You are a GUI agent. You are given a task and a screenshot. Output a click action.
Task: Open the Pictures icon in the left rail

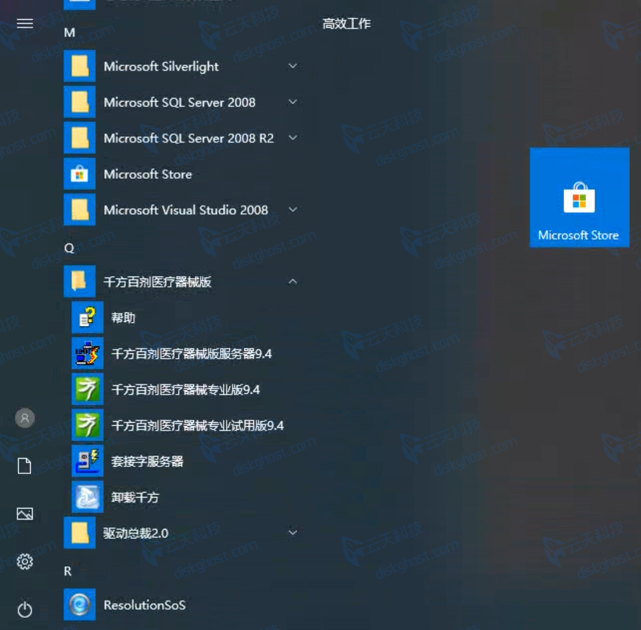click(25, 514)
